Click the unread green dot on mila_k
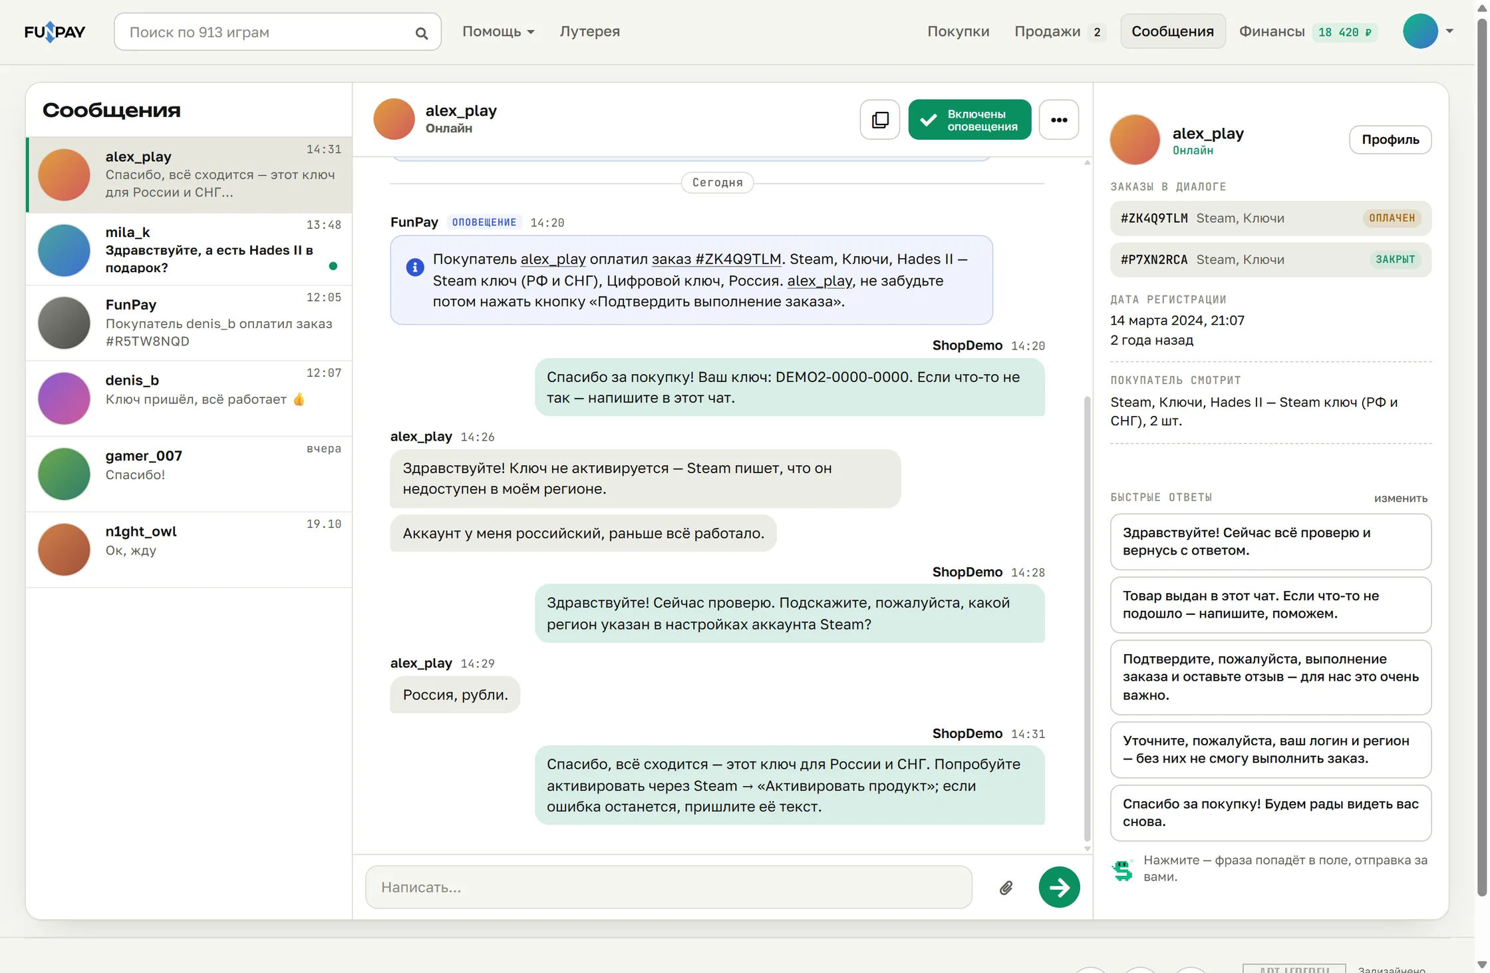Viewport: 1490px width, 973px height. pos(333,266)
